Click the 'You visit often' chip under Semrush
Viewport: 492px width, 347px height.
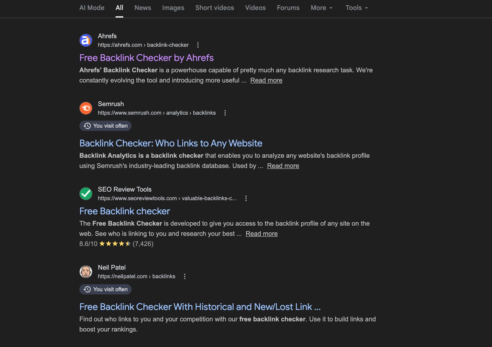105,126
